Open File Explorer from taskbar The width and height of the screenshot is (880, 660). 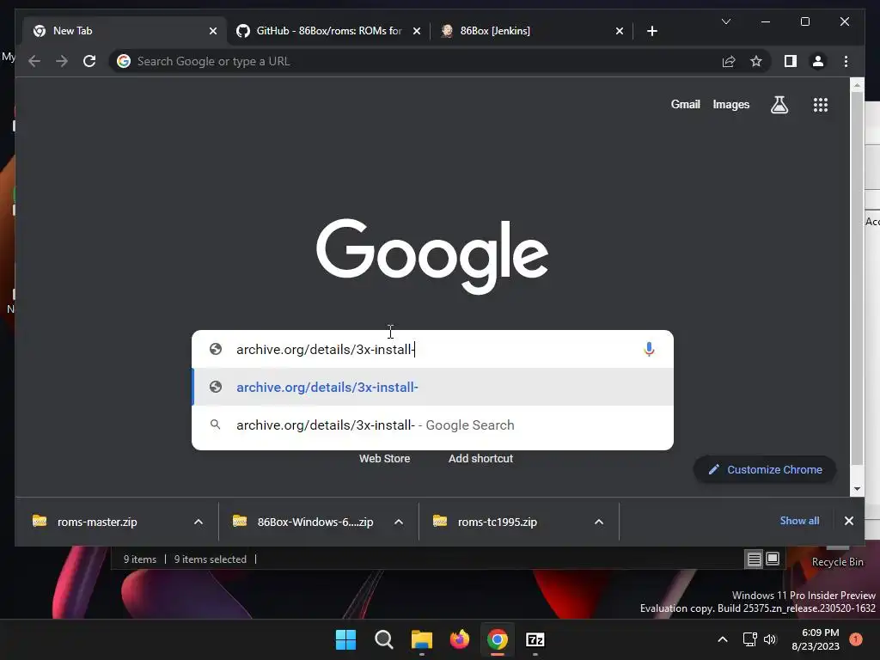421,639
